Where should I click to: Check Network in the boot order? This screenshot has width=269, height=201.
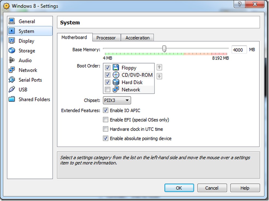(107, 89)
